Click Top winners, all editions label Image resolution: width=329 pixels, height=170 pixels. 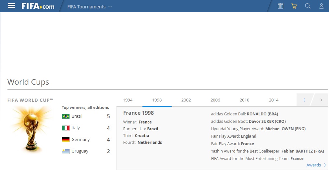coord(85,108)
